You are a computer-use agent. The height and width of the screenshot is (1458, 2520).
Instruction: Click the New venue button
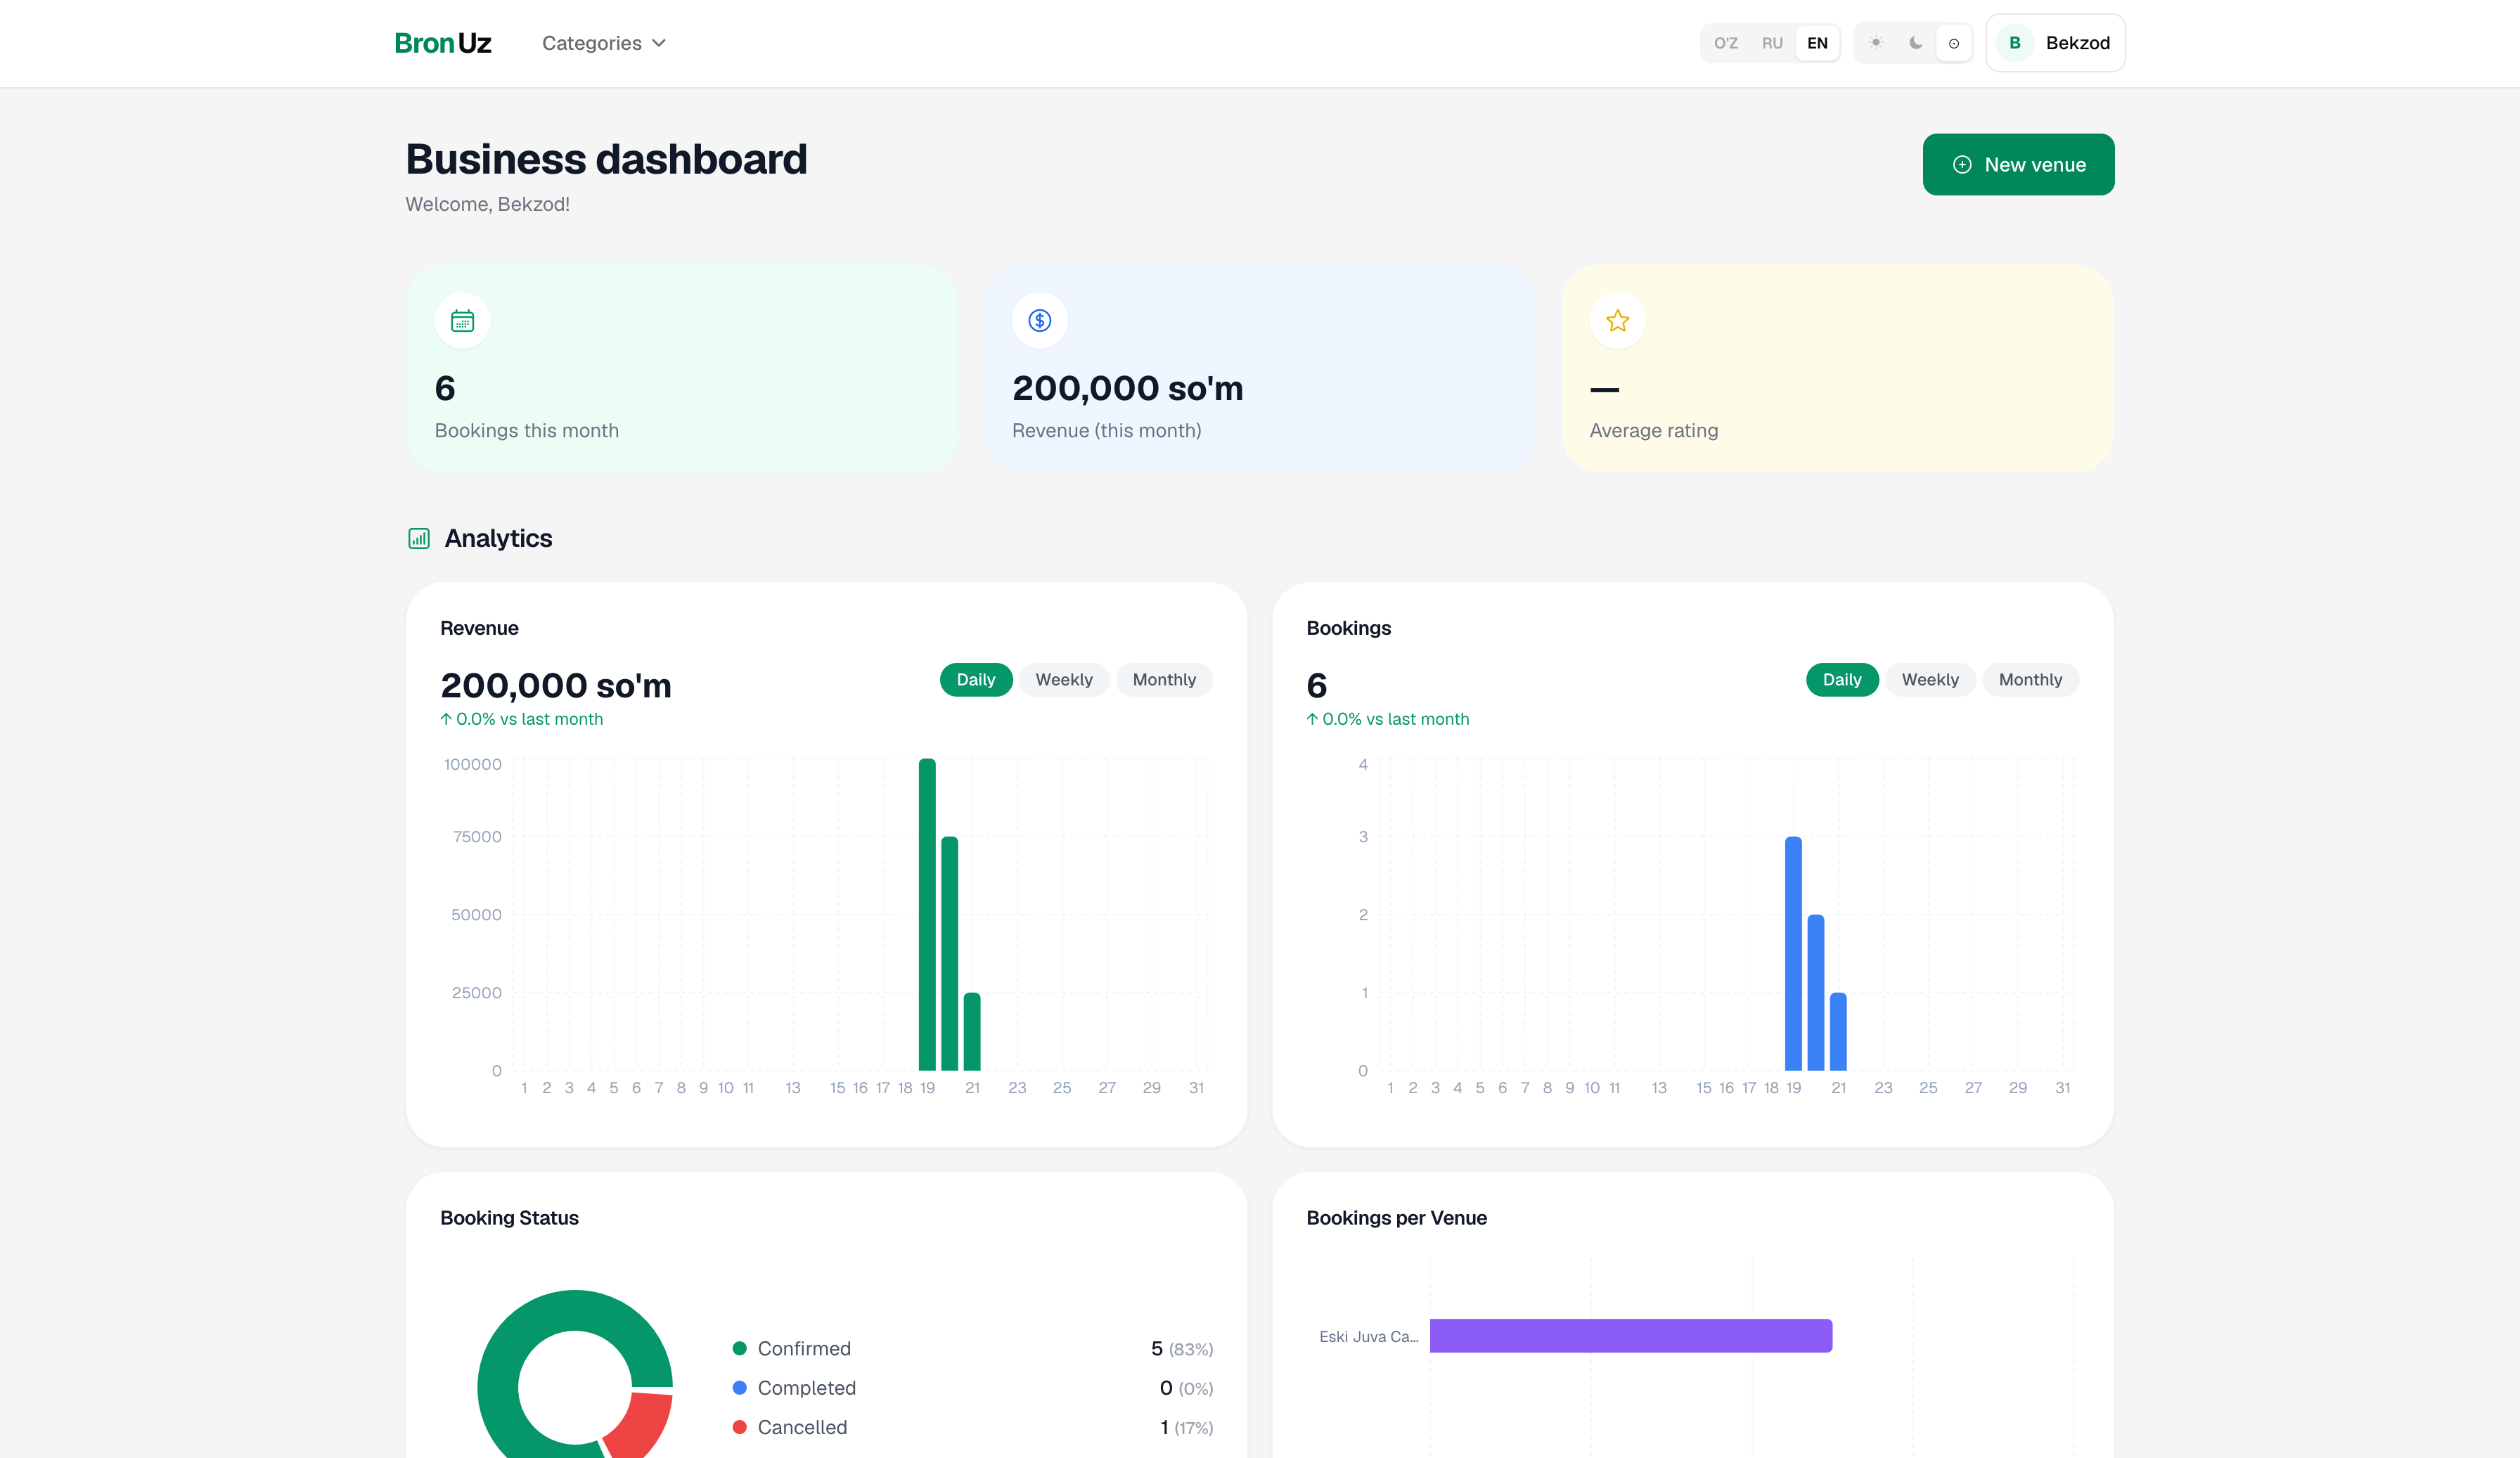point(2018,165)
